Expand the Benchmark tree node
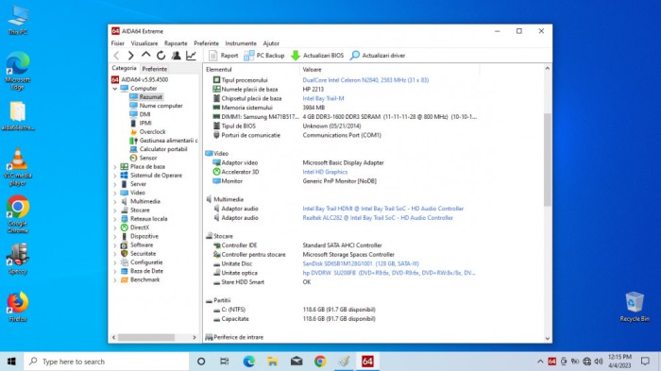The height and width of the screenshot is (371, 661). pyautogui.click(x=114, y=280)
